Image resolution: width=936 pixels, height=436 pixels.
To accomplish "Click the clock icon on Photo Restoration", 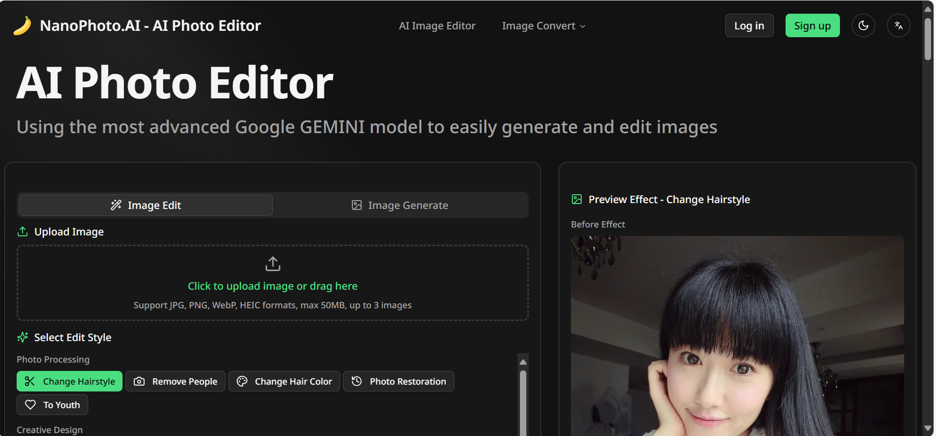I will coord(357,381).
